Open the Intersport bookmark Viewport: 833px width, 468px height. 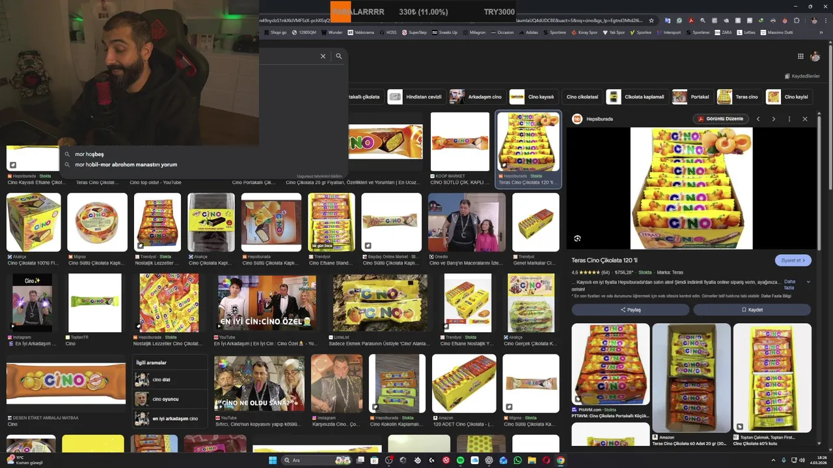click(x=668, y=32)
